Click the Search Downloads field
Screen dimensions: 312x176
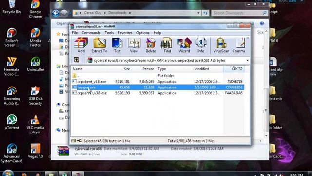pos(239,13)
